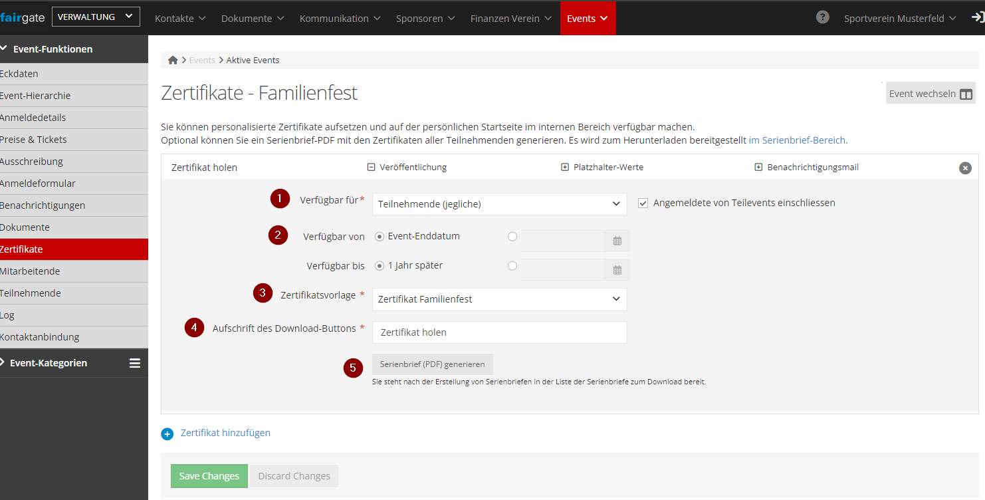
Task: Select the 1 Jahr später radio button
Action: click(380, 266)
